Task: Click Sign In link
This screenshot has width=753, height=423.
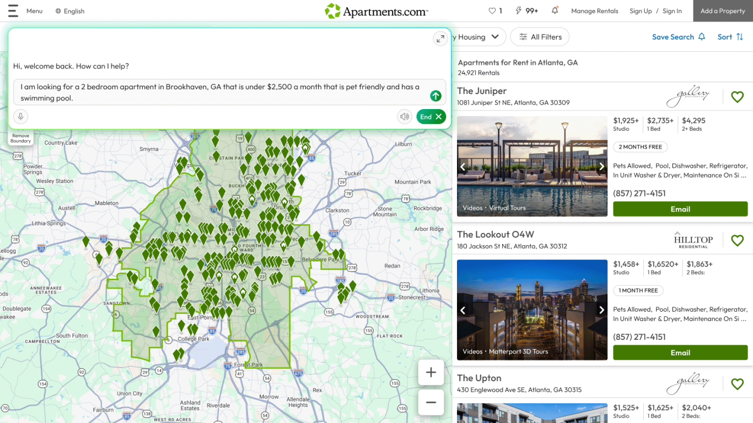Action: [672, 11]
